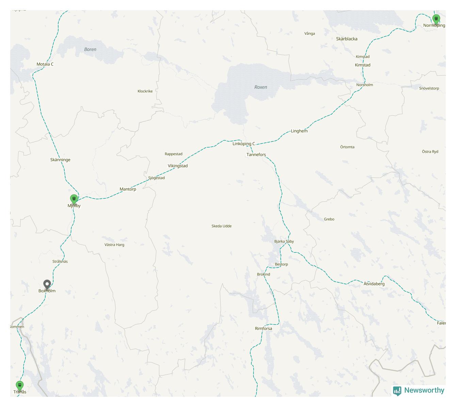
Task: Select the Skänninge place label
Action: click(60, 160)
